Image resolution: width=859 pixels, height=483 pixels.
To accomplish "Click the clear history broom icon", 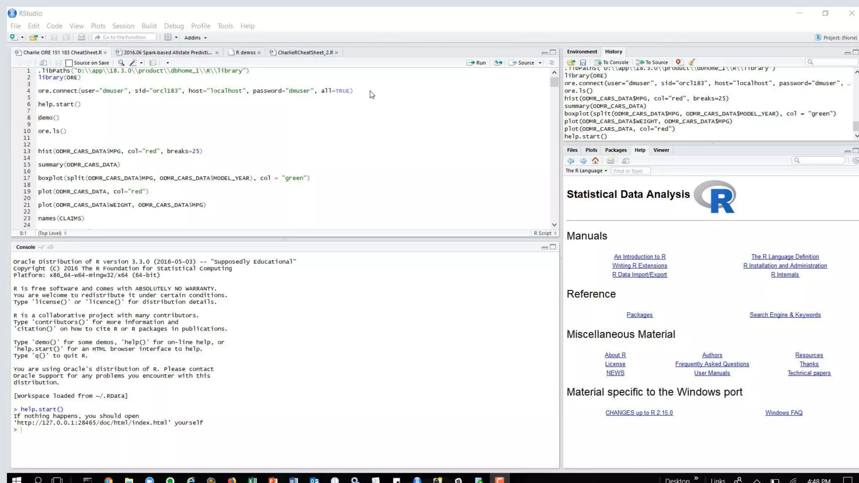I will 692,62.
